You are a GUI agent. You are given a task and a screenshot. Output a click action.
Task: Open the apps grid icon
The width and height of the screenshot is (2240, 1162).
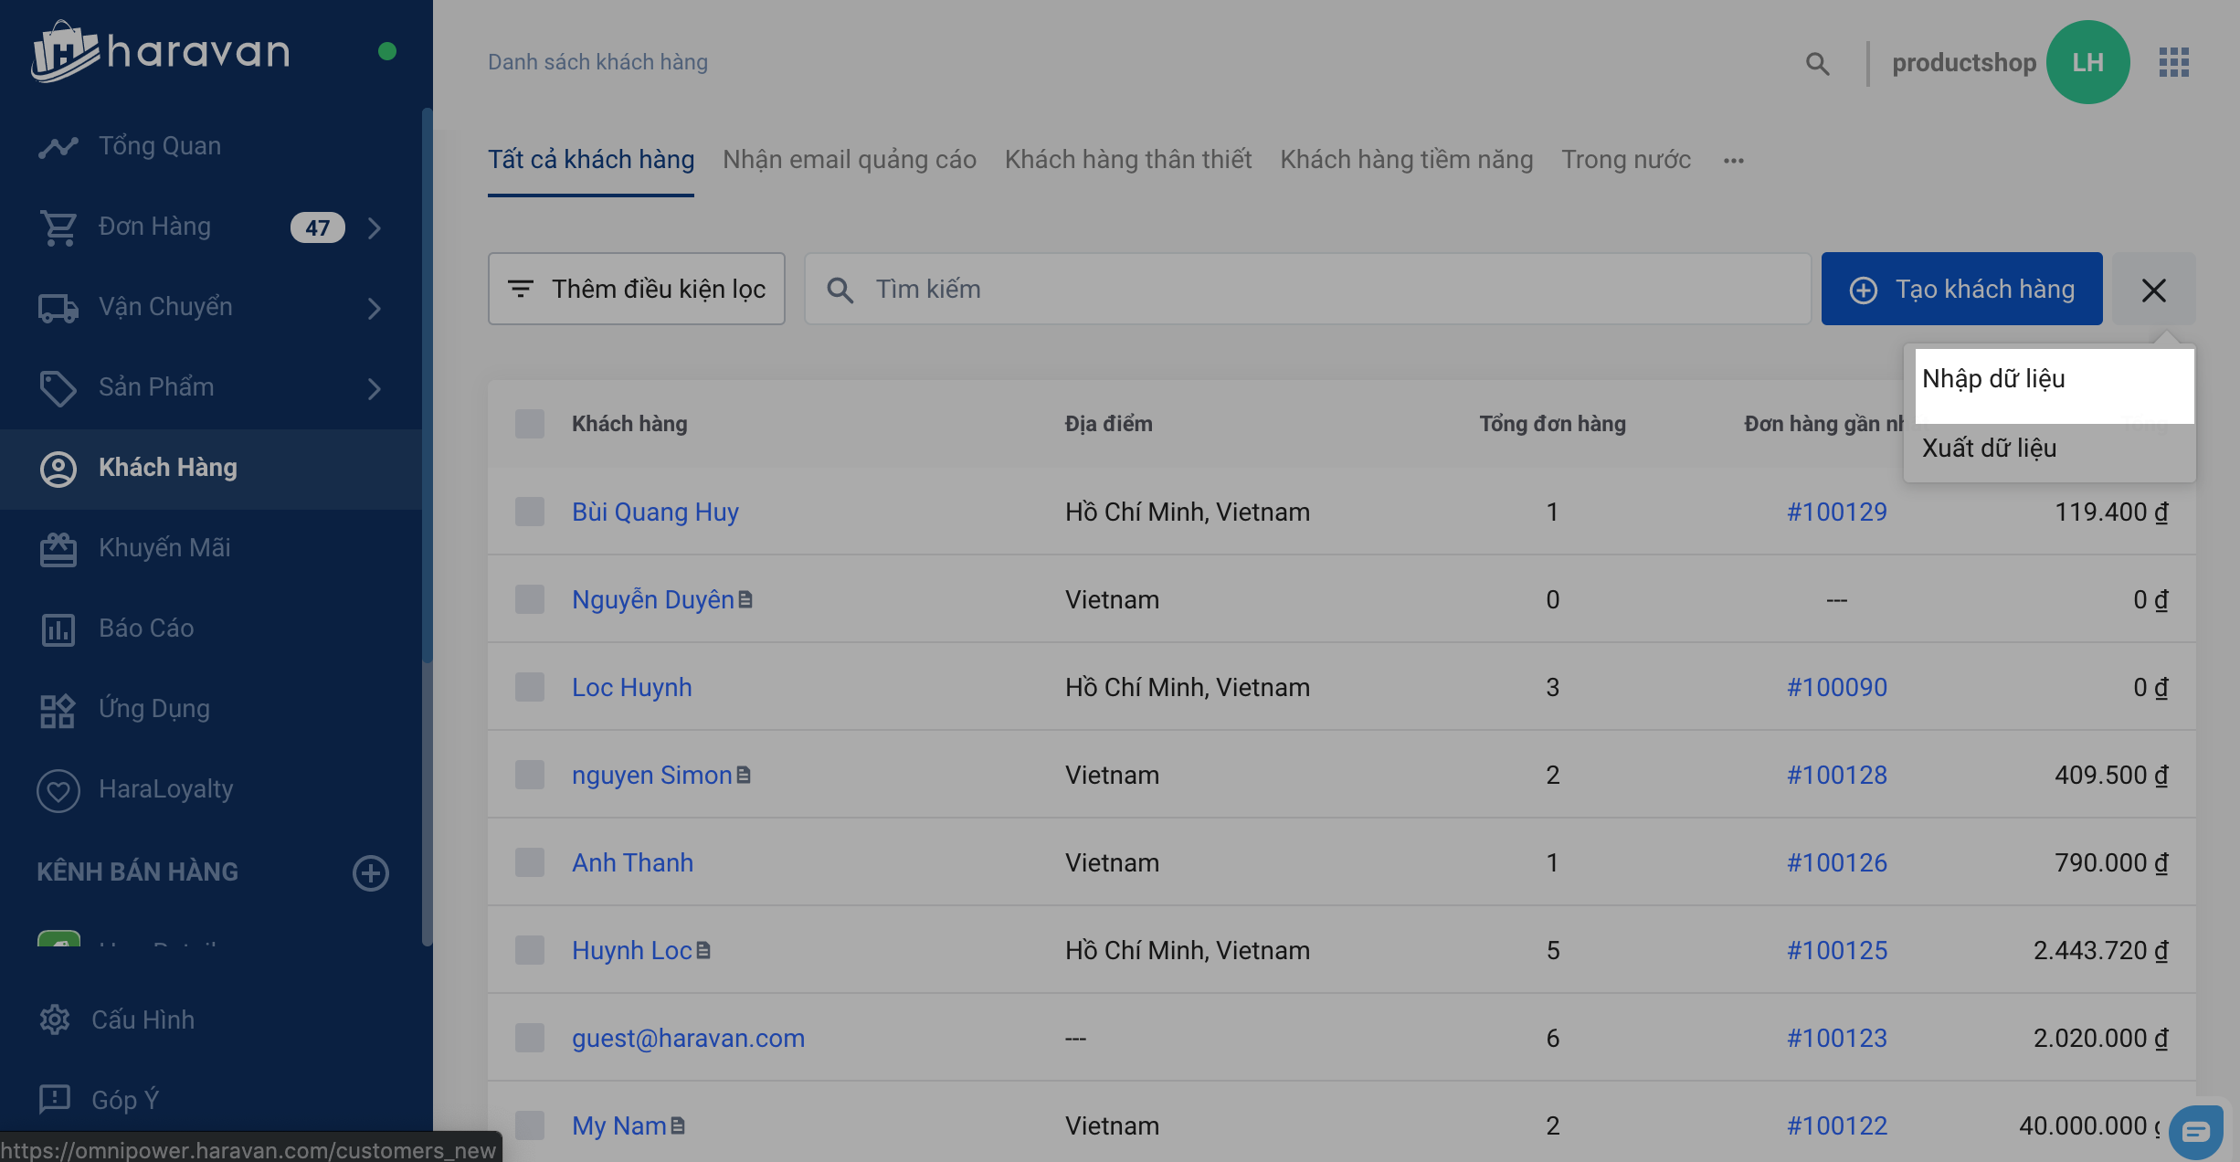tap(2174, 62)
